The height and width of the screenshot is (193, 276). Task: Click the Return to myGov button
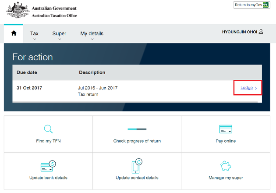click(x=251, y=5)
